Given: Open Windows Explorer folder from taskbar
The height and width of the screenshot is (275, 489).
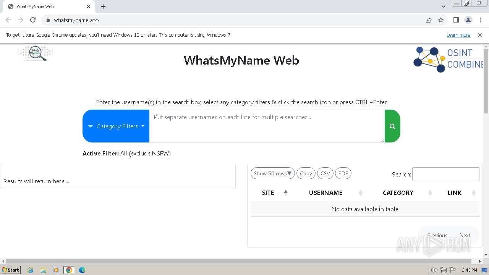Looking at the screenshot, I should pos(43,270).
